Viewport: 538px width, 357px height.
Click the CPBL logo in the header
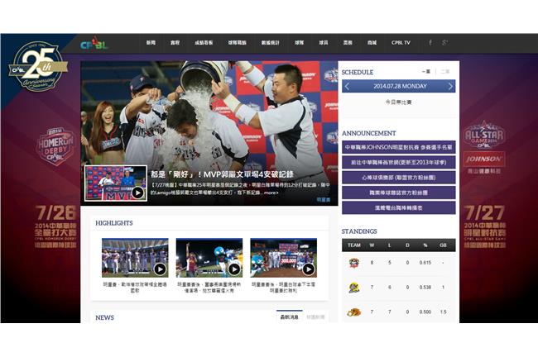(x=94, y=43)
